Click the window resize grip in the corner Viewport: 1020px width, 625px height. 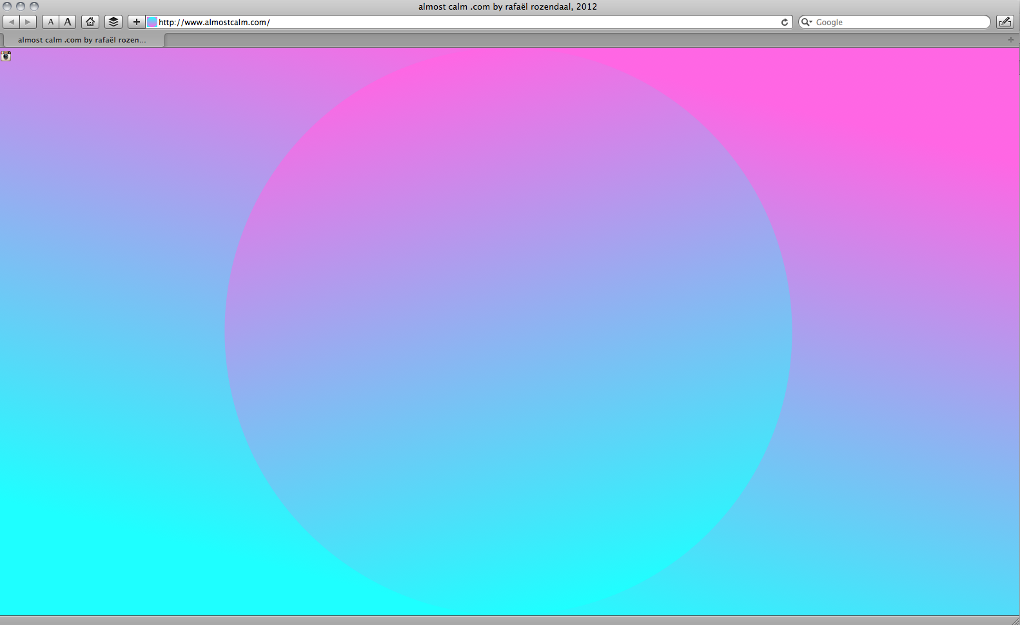click(x=1015, y=620)
